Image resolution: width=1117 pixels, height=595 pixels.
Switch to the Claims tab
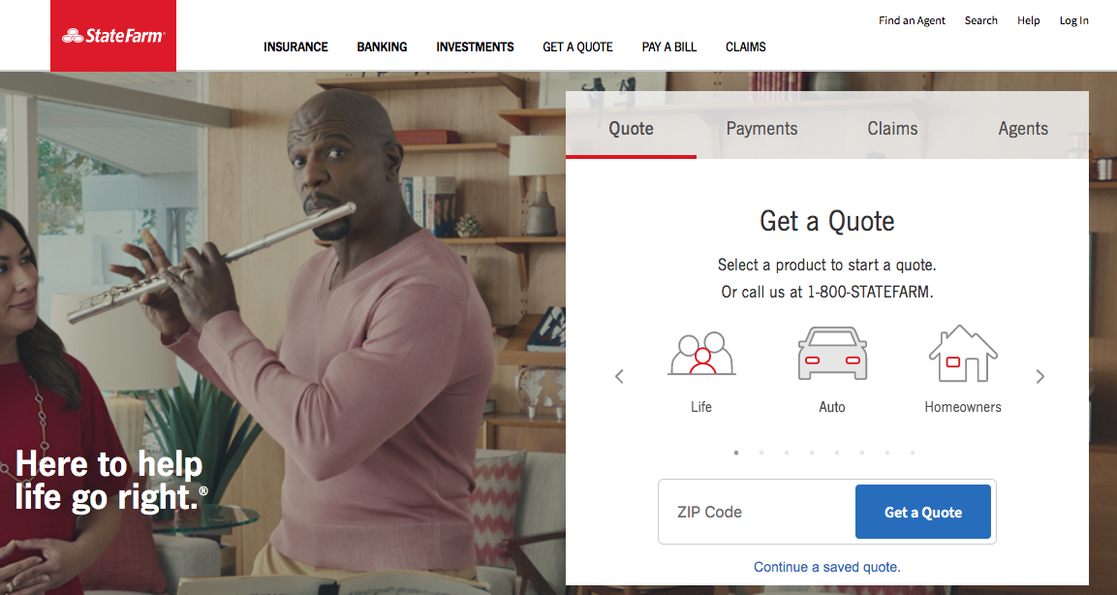tap(892, 128)
